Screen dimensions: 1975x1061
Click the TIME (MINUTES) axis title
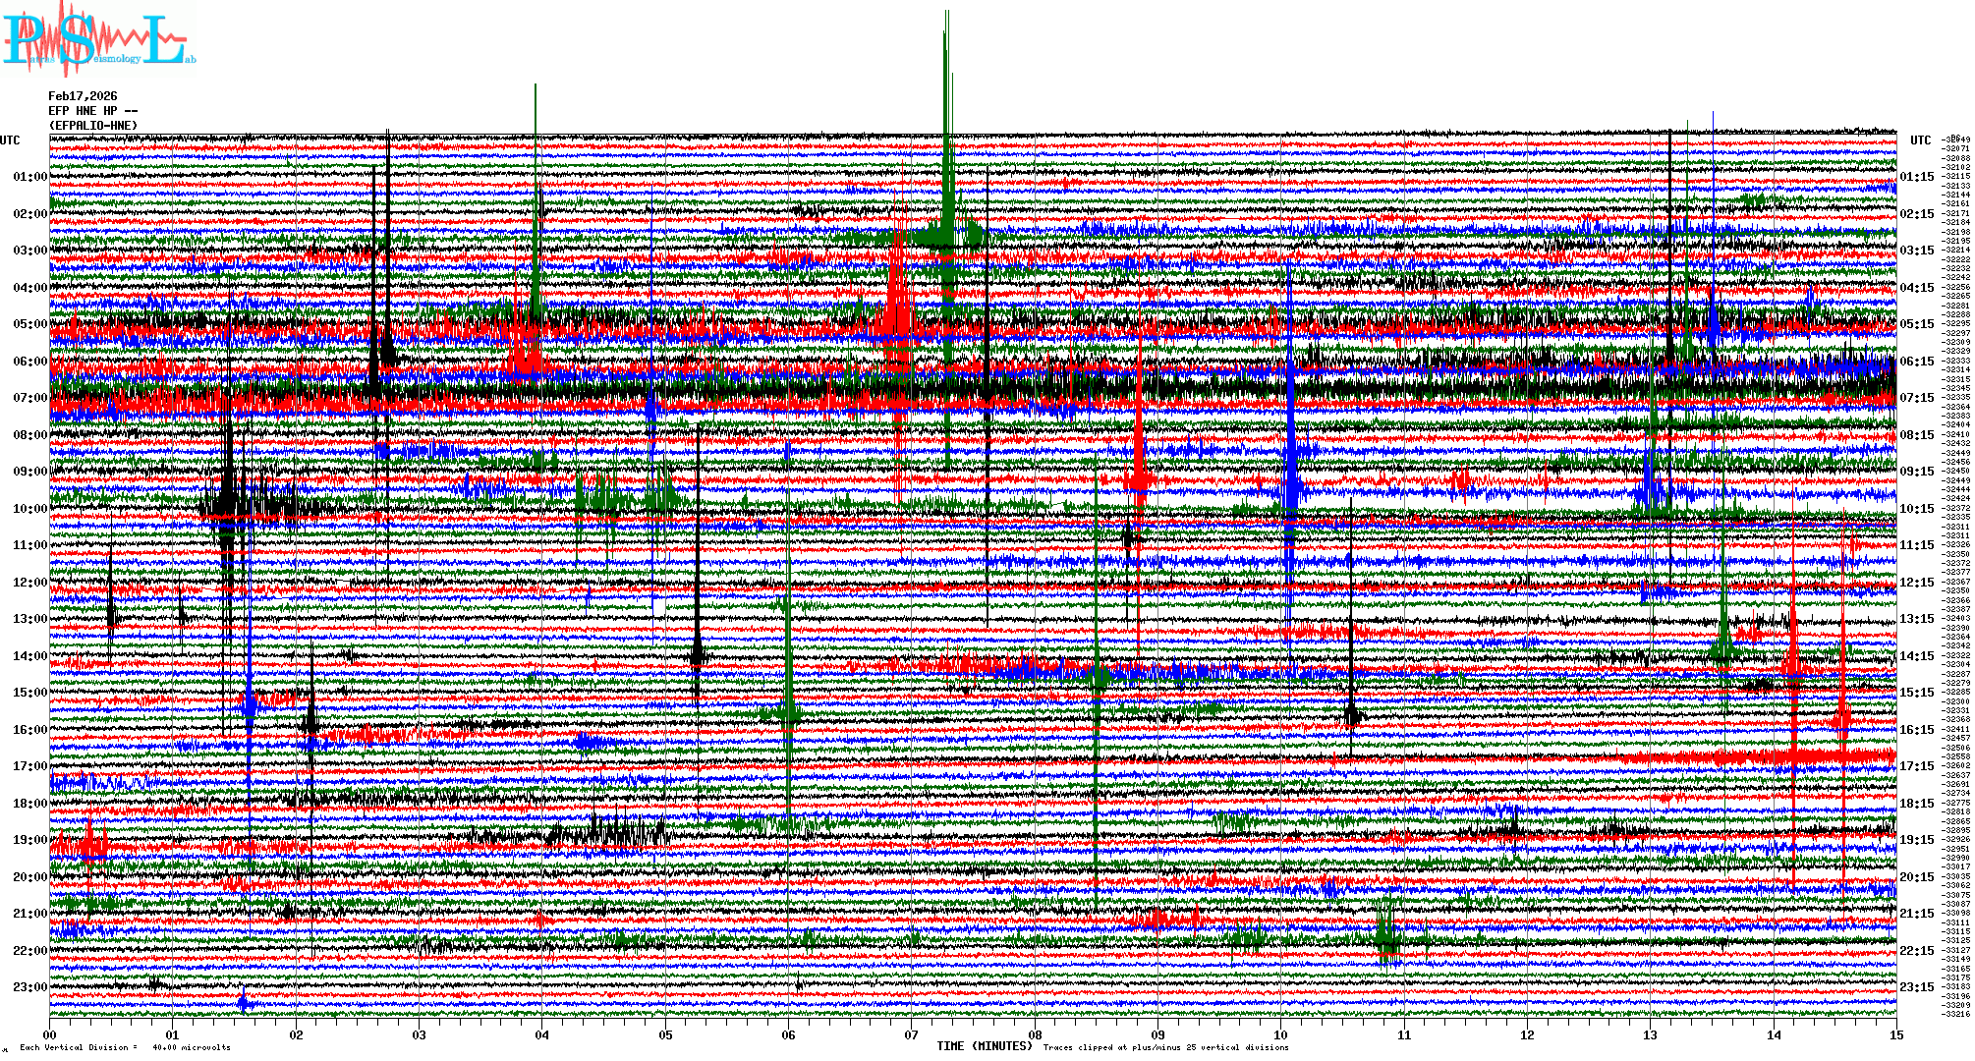click(984, 1046)
